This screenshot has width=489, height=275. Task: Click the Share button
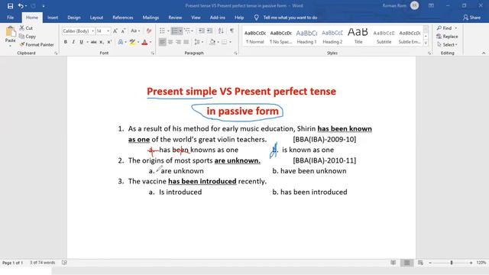472,18
